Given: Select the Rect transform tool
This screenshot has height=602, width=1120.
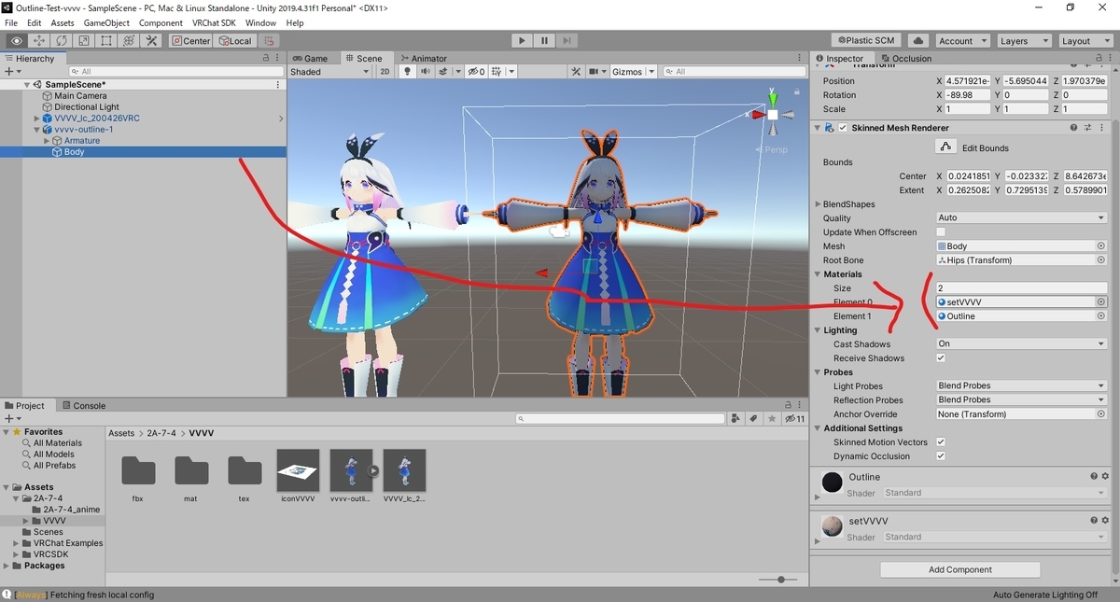Looking at the screenshot, I should 106,41.
